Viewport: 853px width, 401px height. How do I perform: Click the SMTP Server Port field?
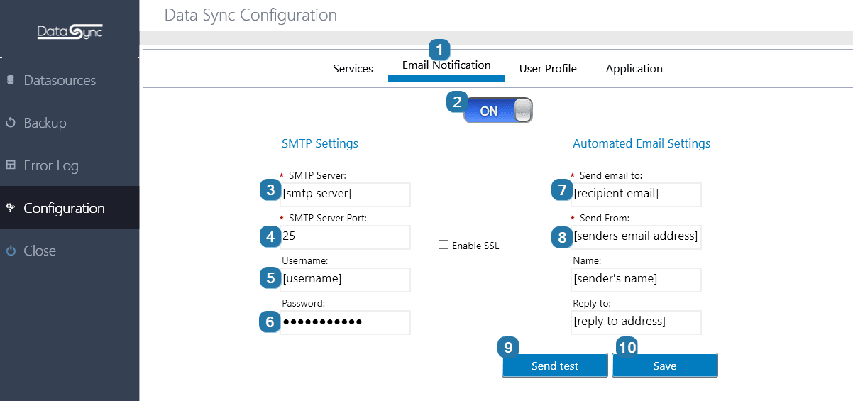tap(345, 237)
